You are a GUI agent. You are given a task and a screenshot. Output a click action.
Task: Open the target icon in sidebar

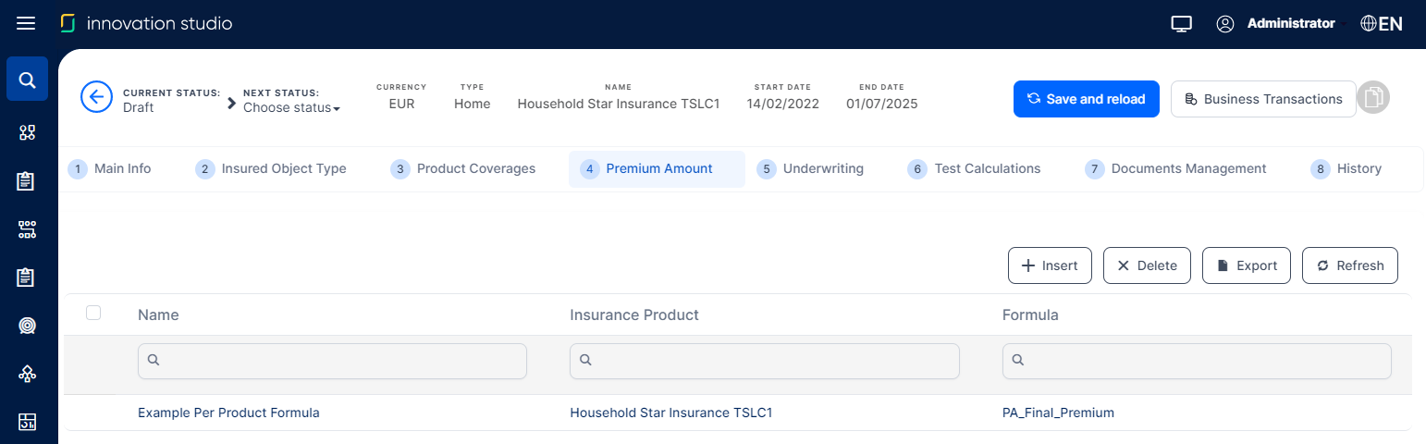(27, 325)
